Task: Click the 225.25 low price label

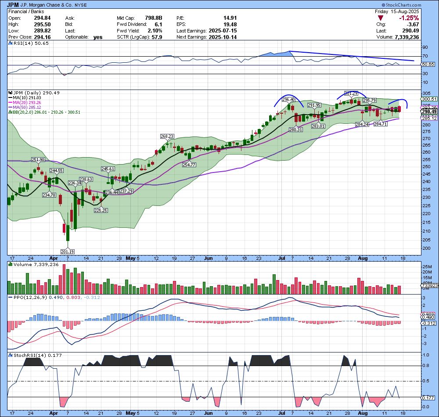Action: click(x=101, y=210)
